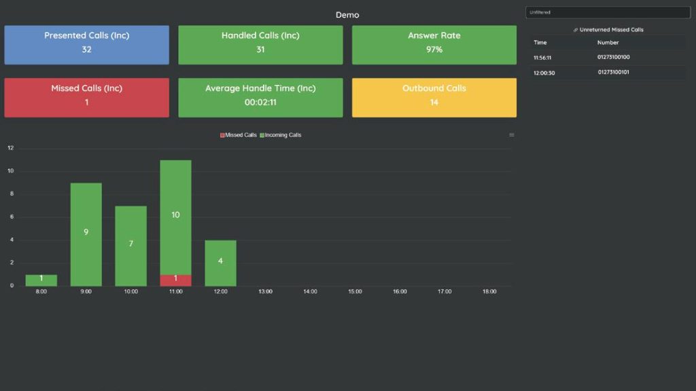Open the Handled Calls (Inc) tile
The width and height of the screenshot is (696, 391).
[x=260, y=45]
